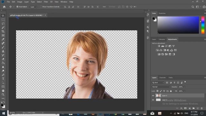Select the Path Selection tool
The width and height of the screenshot is (206, 116).
3,83
